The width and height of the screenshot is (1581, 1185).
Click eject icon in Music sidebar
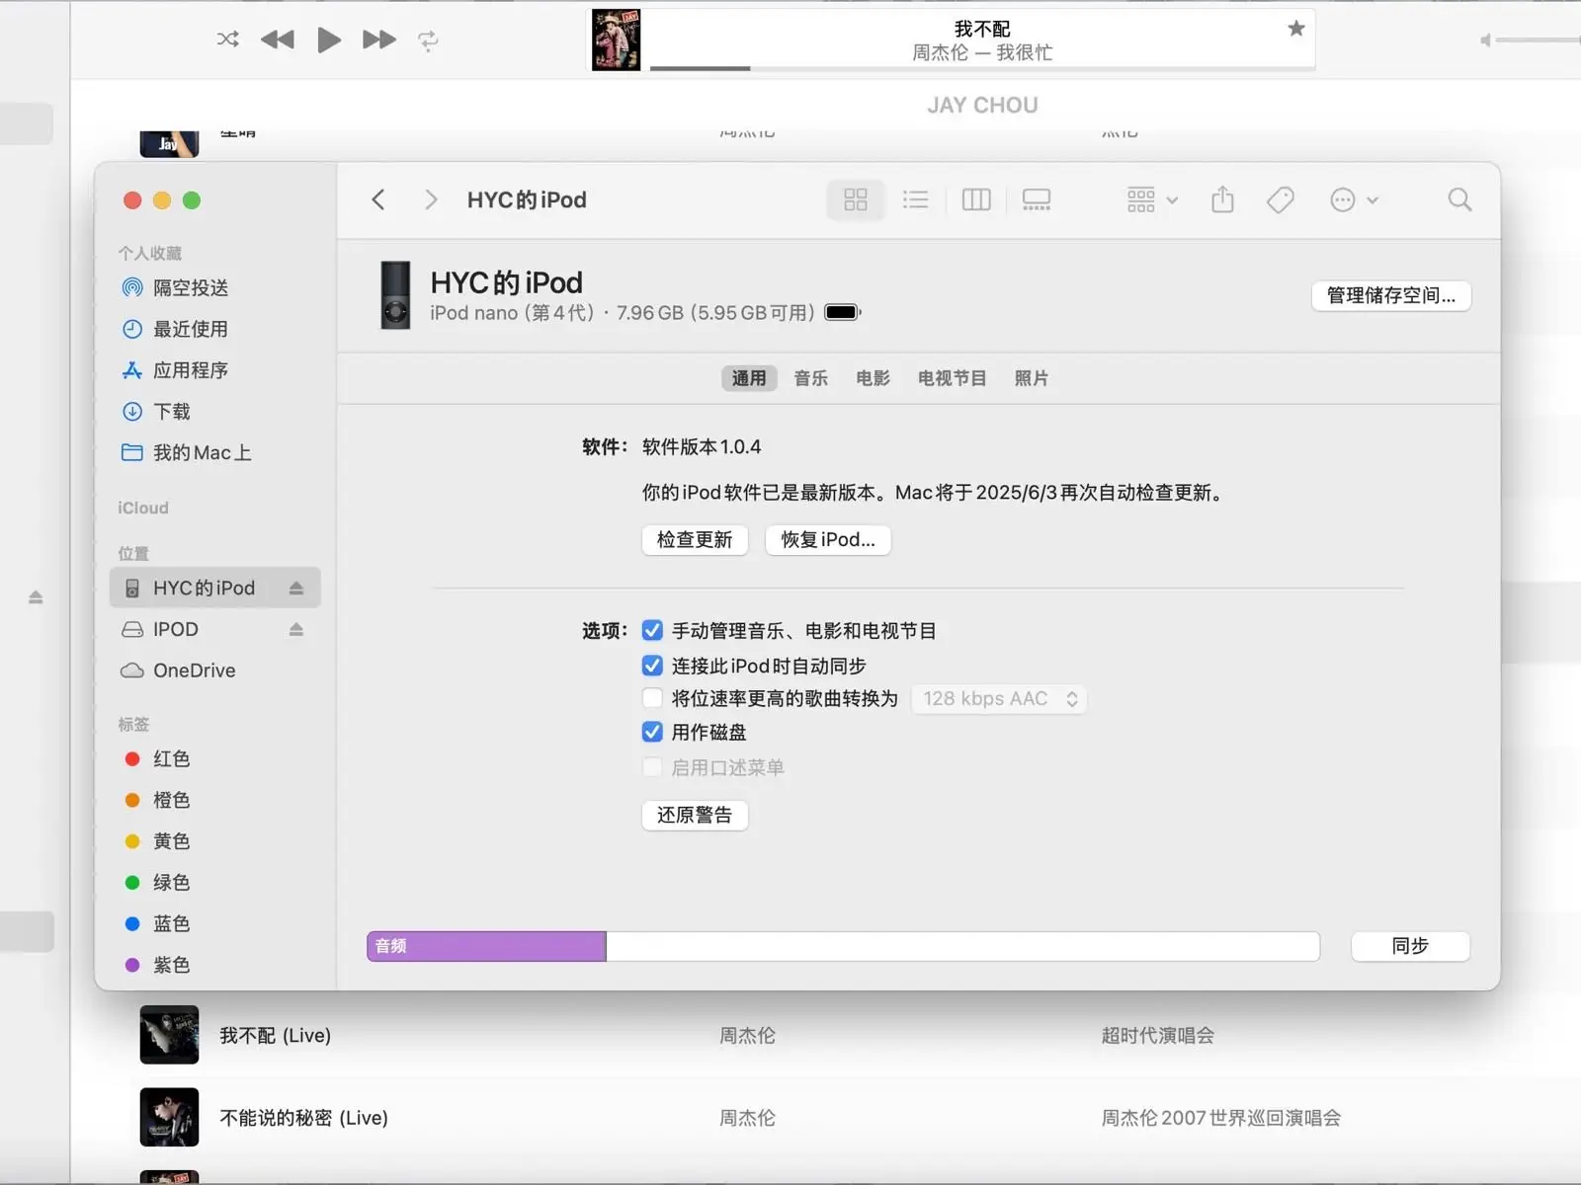coord(36,597)
